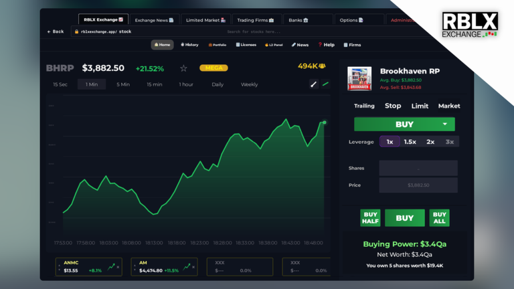Click the MEGA badge
This screenshot has height=289, width=514.
tap(213, 68)
